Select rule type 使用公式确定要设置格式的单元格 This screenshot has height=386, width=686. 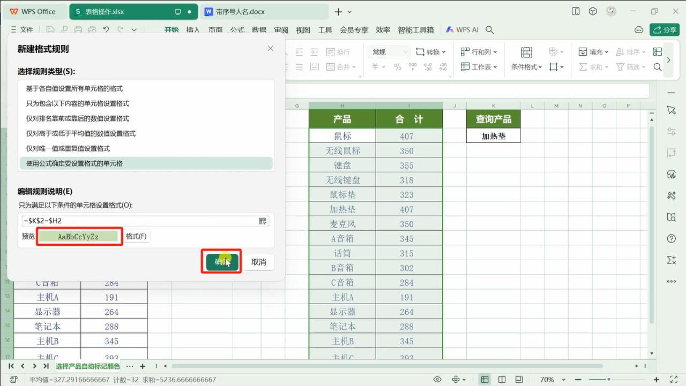point(146,163)
